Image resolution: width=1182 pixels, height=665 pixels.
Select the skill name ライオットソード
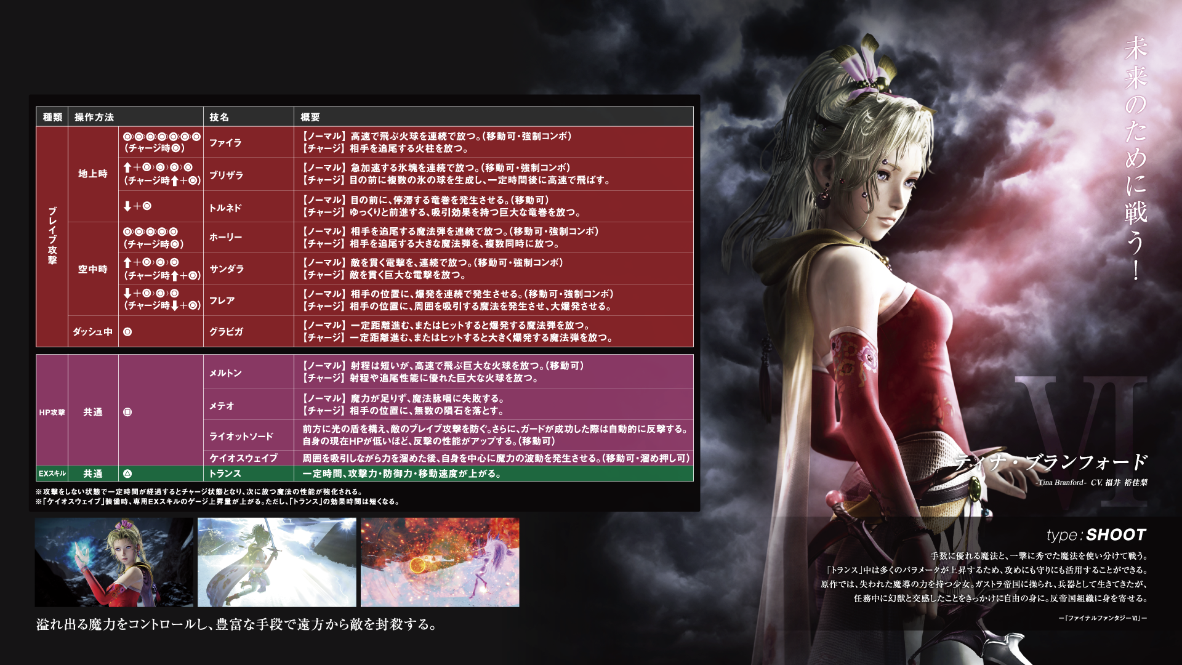click(241, 437)
